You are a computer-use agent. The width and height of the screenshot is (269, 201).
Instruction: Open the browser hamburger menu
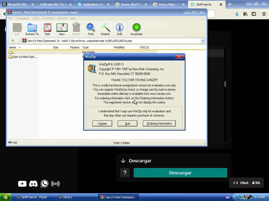coord(264,14)
